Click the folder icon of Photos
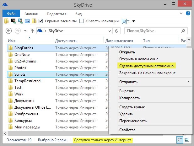Viewport: 194px width, 146px height. click(11, 68)
